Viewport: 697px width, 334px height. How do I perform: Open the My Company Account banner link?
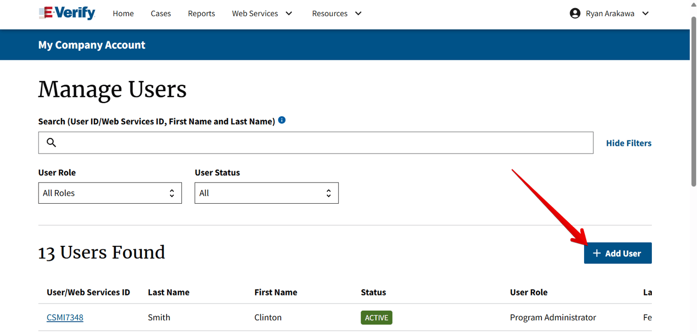click(92, 45)
